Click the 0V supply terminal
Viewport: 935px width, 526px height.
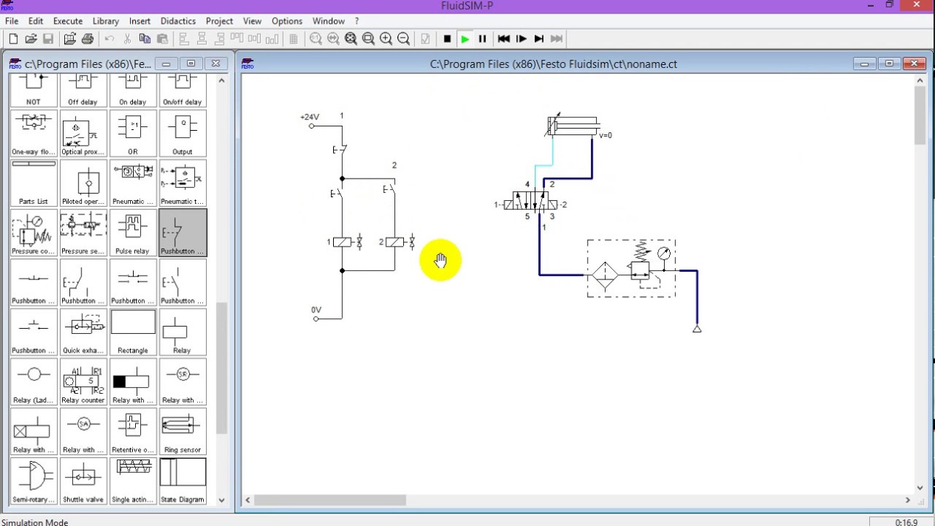tap(316, 319)
